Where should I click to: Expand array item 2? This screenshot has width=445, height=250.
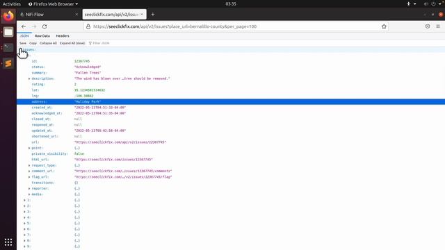click(x=25, y=206)
